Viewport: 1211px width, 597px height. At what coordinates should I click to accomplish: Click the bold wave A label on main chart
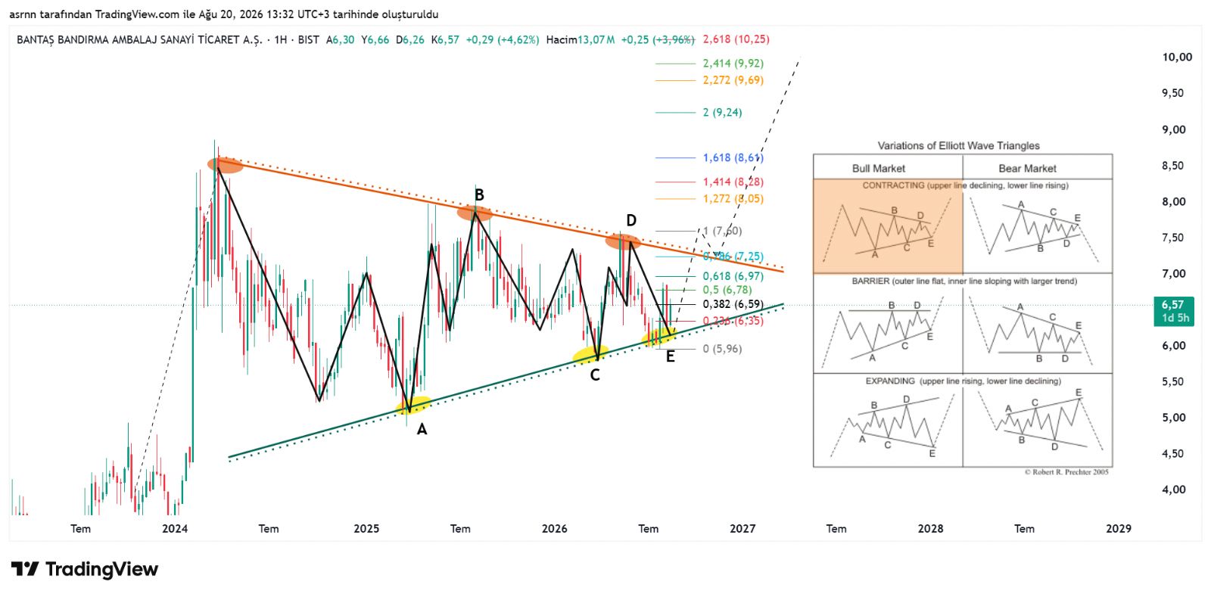pos(422,430)
